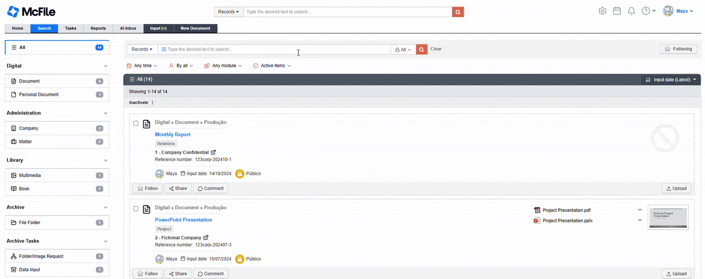The width and height of the screenshot is (705, 279).
Task: Click the advanced filter icon in search field
Action: coord(164,50)
